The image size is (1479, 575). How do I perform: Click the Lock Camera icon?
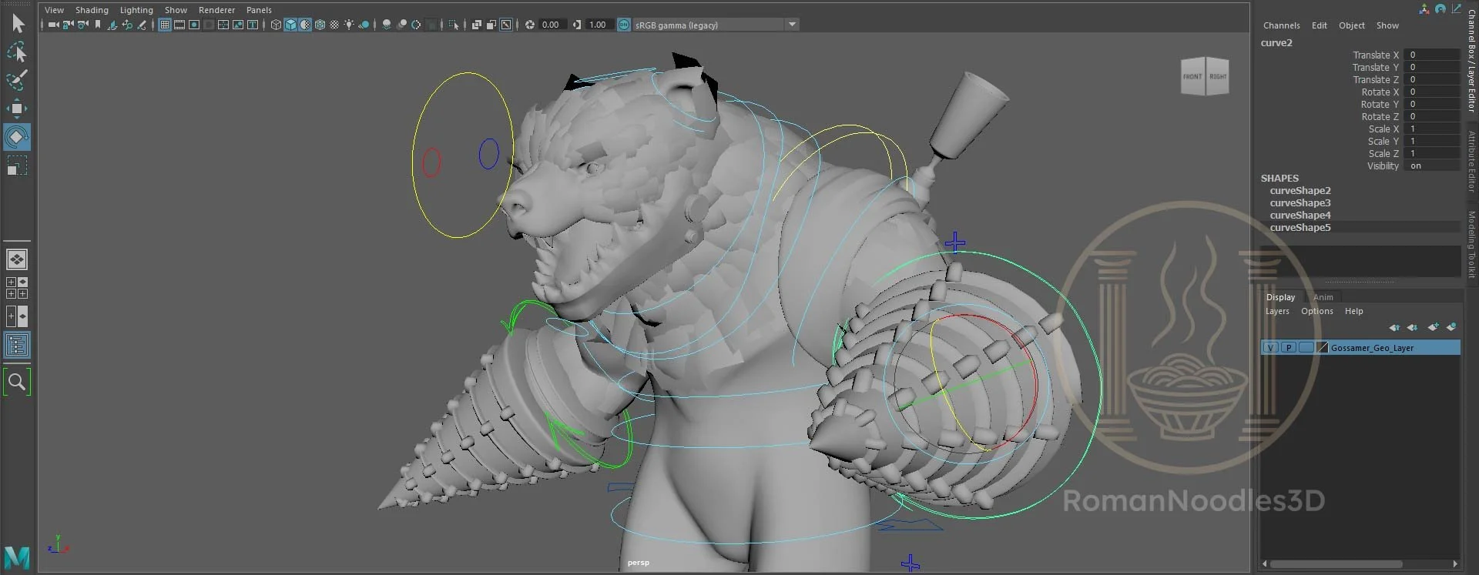[x=68, y=25]
